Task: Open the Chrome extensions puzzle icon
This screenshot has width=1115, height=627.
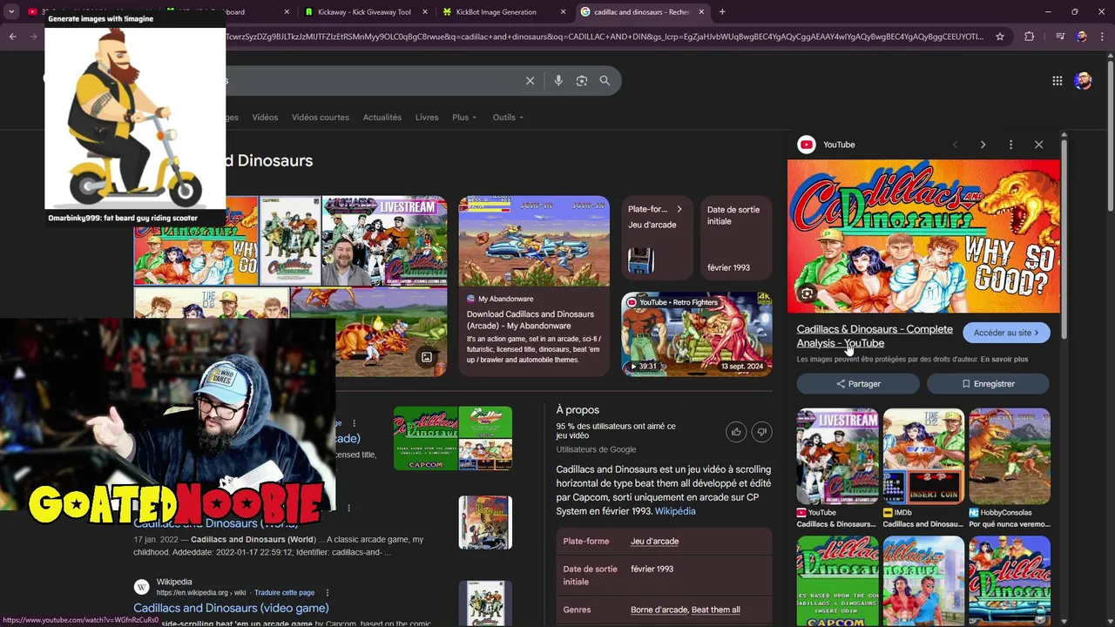Action: tap(1030, 37)
